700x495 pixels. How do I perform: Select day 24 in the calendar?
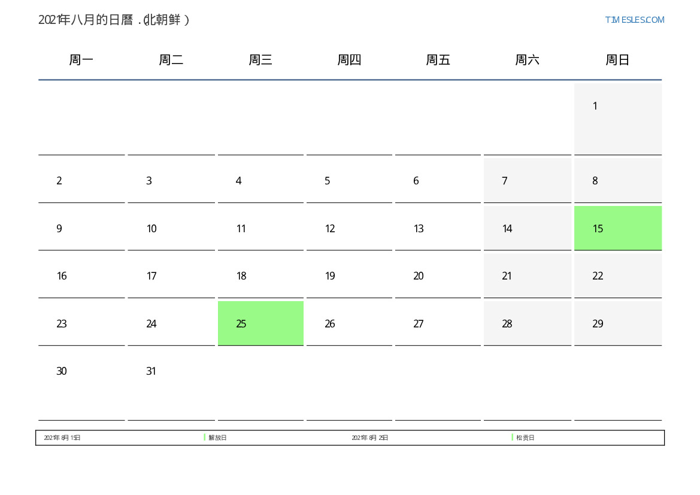click(x=171, y=323)
